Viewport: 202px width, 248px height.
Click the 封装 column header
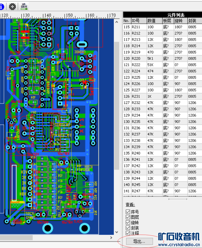pyautogui.click(x=195, y=21)
